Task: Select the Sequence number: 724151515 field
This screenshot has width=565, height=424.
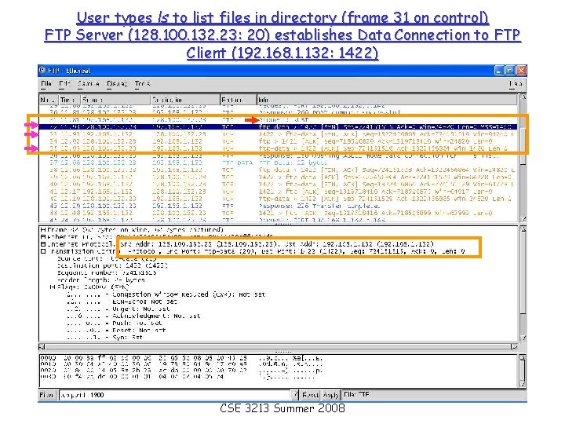Action: click(x=107, y=273)
